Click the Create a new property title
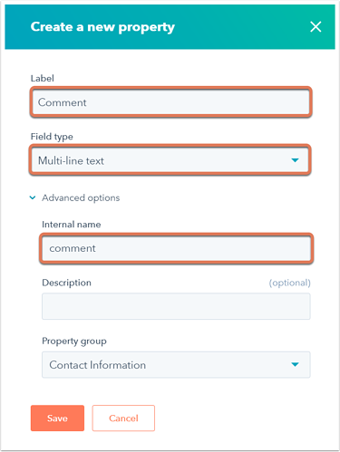Image resolution: width=340 pixels, height=452 pixels. click(102, 27)
